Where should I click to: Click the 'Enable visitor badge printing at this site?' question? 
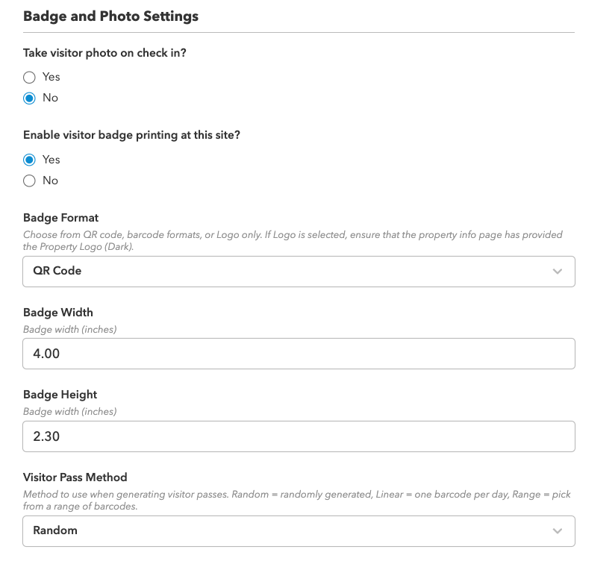(x=131, y=135)
